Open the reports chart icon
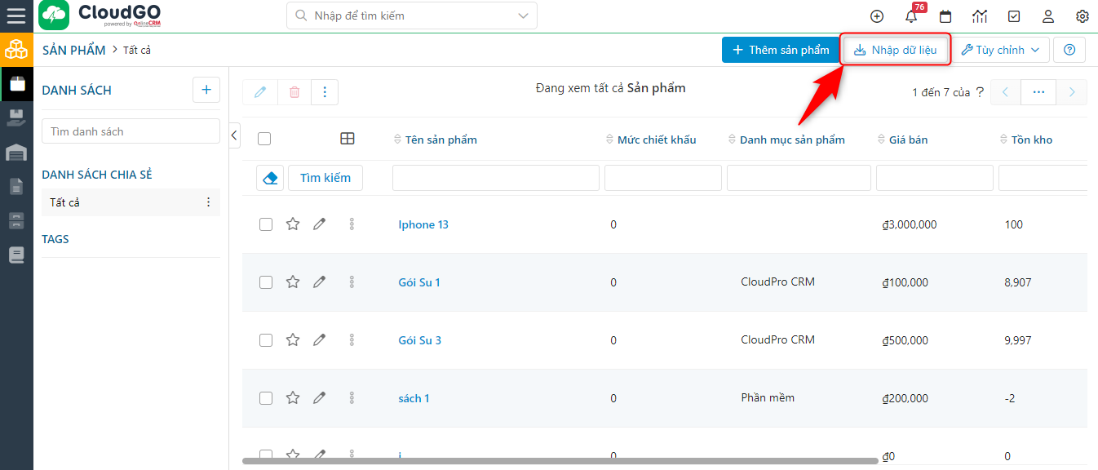The image size is (1098, 470). [x=979, y=16]
